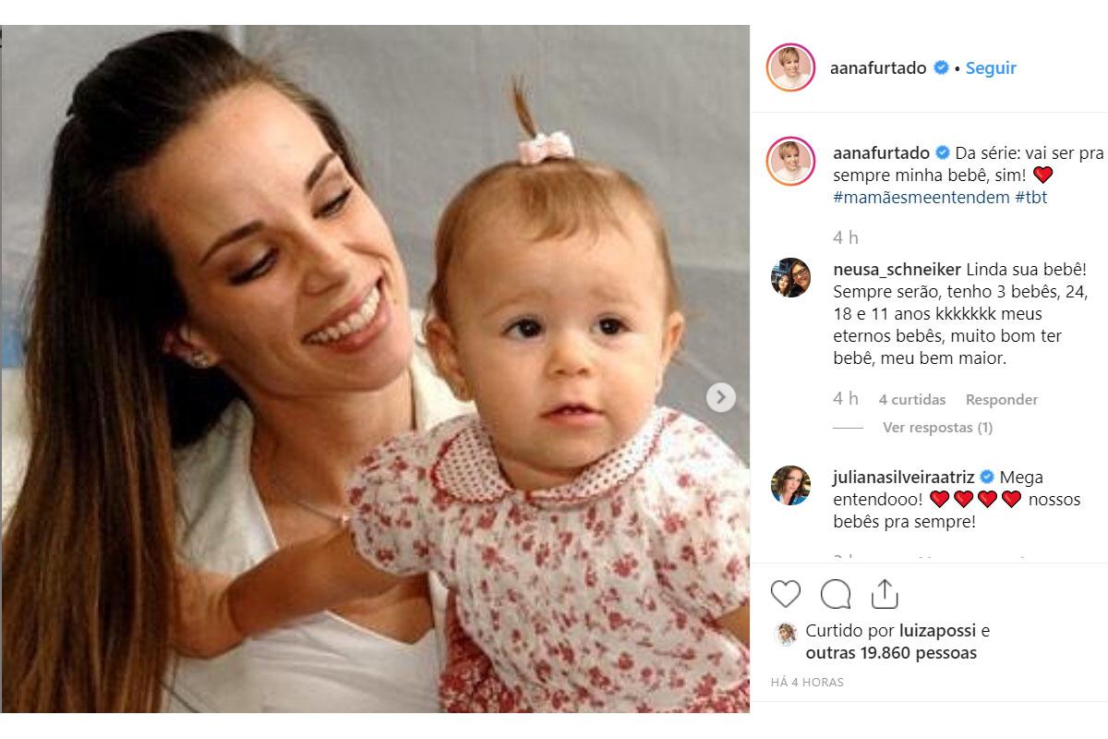The height and width of the screenshot is (739, 1108).
Task: Open the aanafurtado username in the header
Action: [x=879, y=68]
